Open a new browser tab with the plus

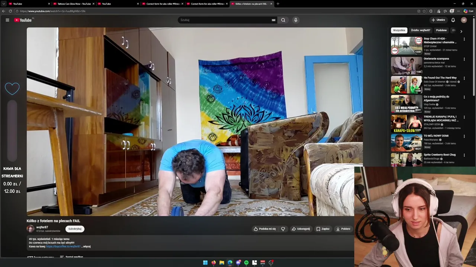(278, 4)
